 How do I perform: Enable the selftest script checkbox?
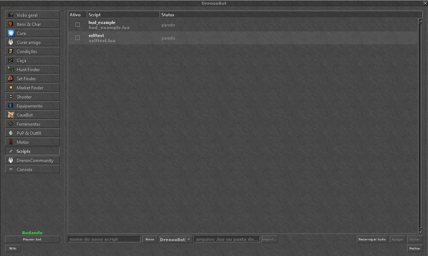point(78,38)
